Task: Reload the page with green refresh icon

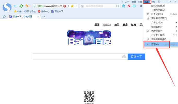Action: (21, 6)
